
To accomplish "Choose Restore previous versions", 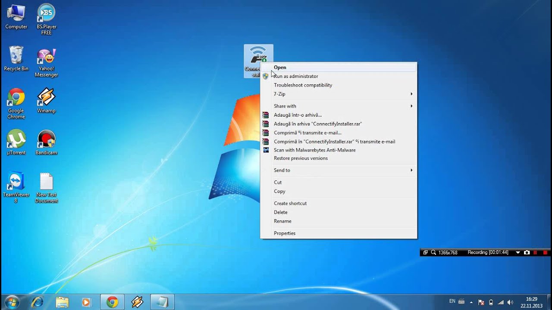I will [x=339, y=158].
